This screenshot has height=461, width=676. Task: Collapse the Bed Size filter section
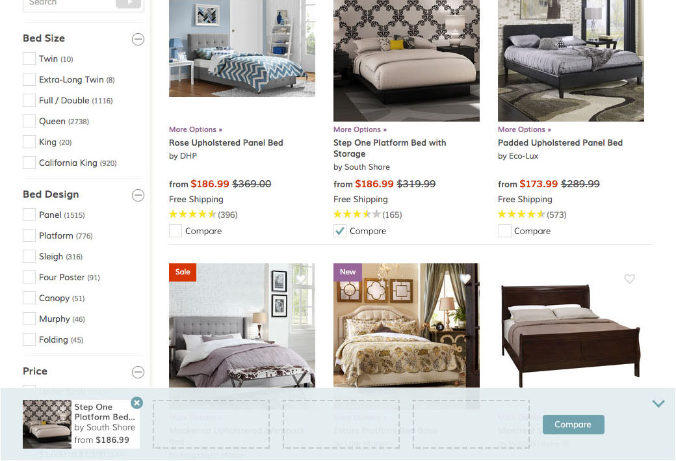click(138, 39)
